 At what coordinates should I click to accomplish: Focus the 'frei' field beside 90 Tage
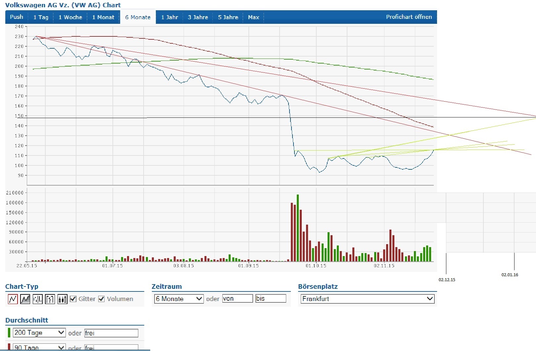111,348
